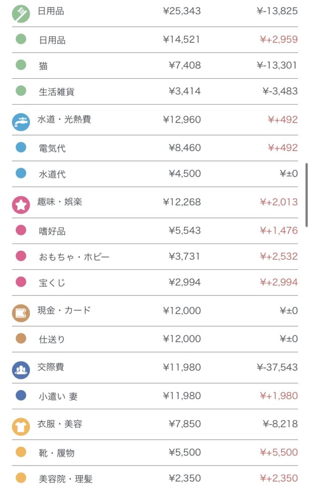The width and height of the screenshot is (310, 489).
Task: Click the vertical scrollbar on right edge
Action: (x=307, y=195)
